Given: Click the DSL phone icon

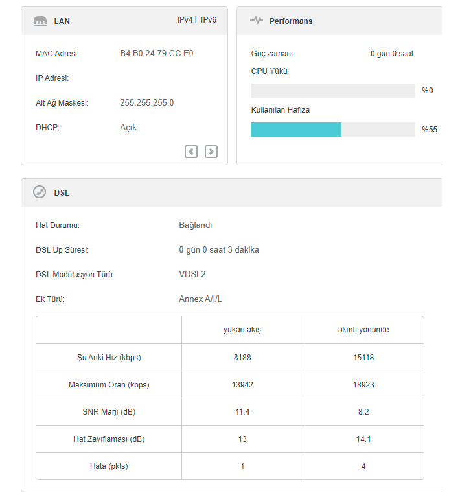Looking at the screenshot, I should tap(40, 192).
